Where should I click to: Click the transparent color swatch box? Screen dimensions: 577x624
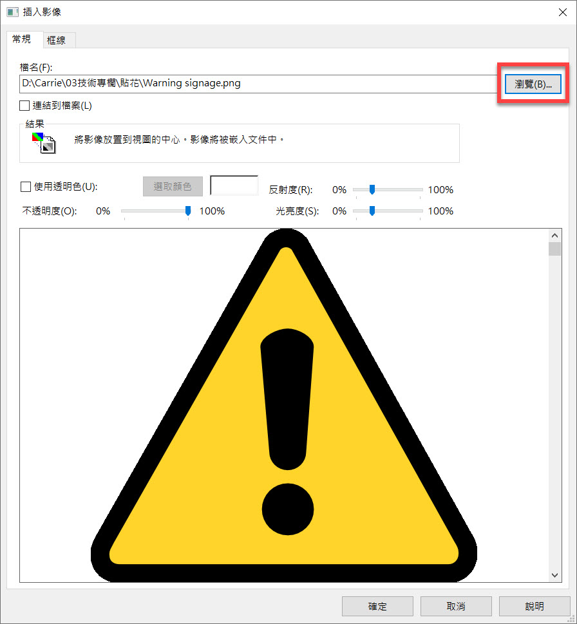234,185
